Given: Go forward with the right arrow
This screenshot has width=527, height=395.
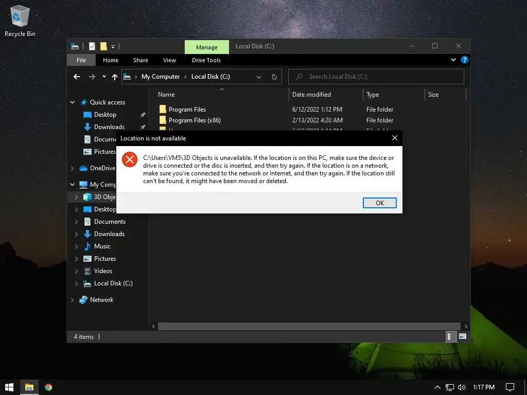Looking at the screenshot, I should 92,77.
